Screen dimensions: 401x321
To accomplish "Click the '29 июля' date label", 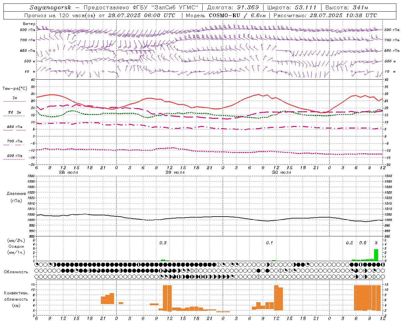I will 175,172.
